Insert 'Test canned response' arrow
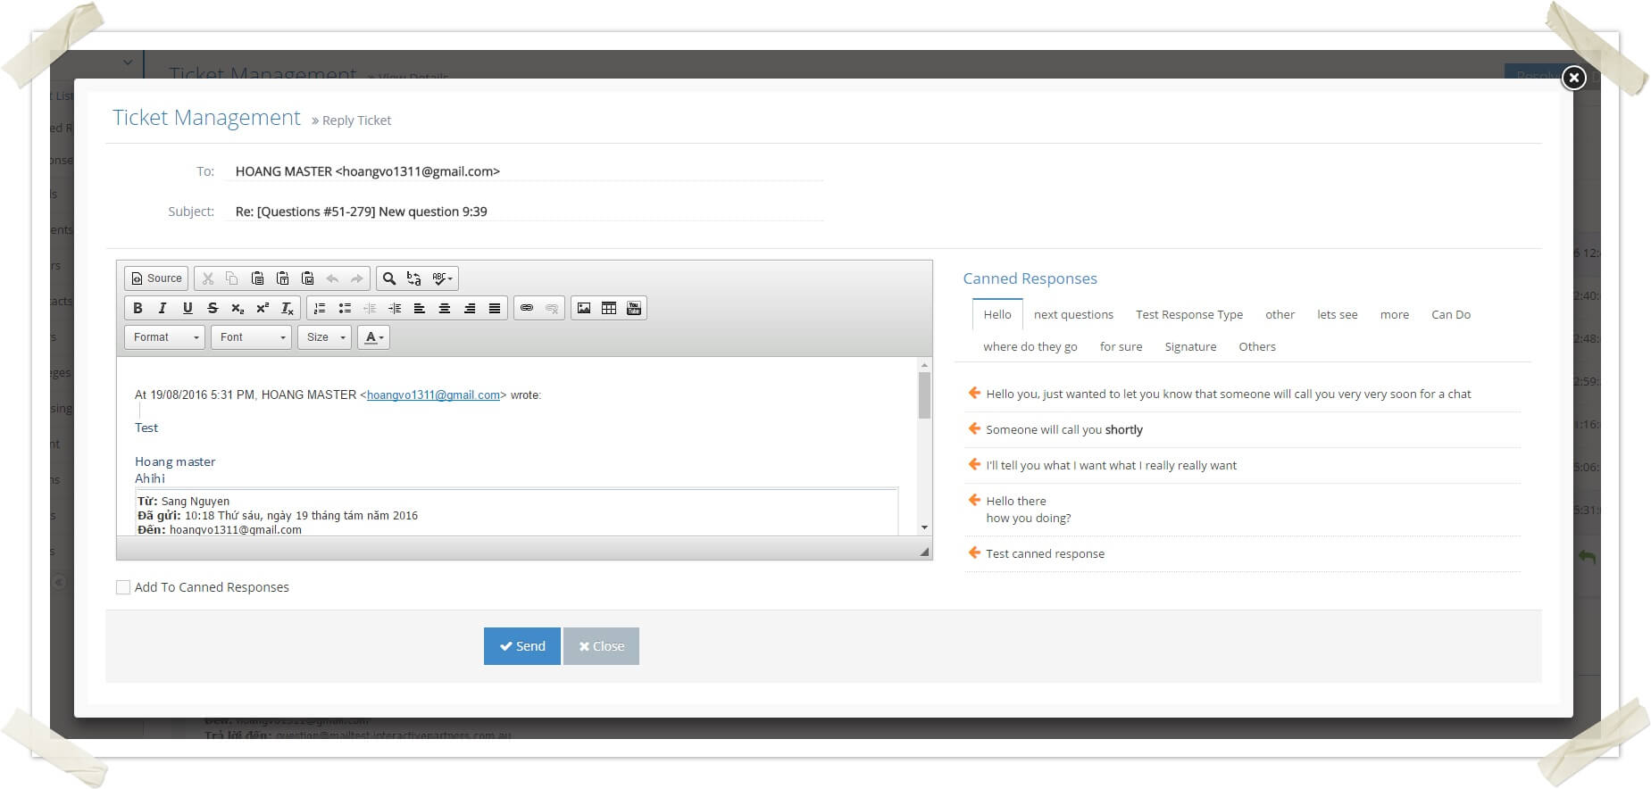Screen dimensions: 1651x789 pos(975,553)
